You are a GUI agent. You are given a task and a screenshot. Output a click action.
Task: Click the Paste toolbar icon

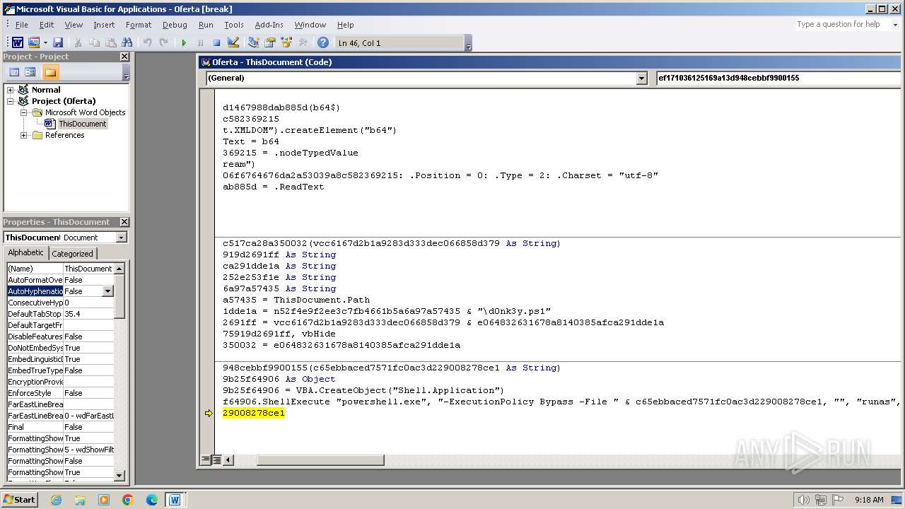111,42
